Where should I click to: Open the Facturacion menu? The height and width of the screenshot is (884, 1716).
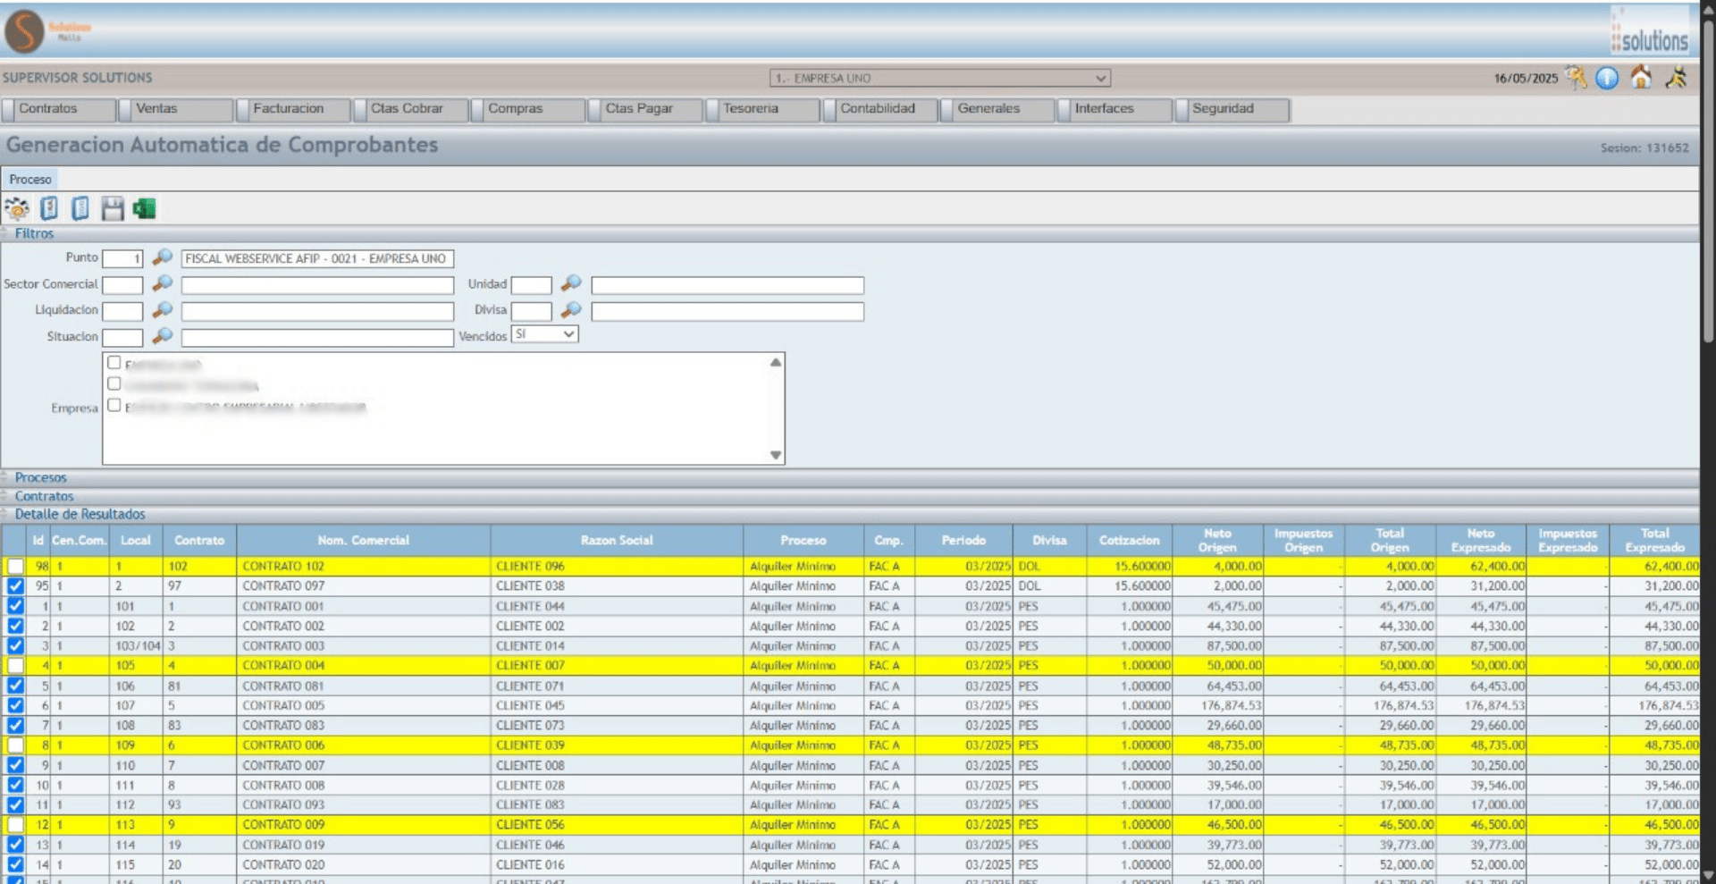(293, 109)
